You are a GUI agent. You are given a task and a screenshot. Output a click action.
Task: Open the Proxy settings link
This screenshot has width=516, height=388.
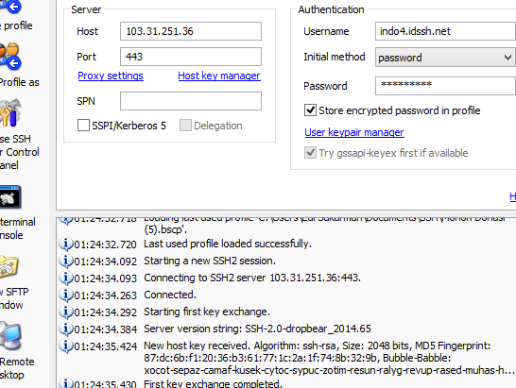click(111, 76)
